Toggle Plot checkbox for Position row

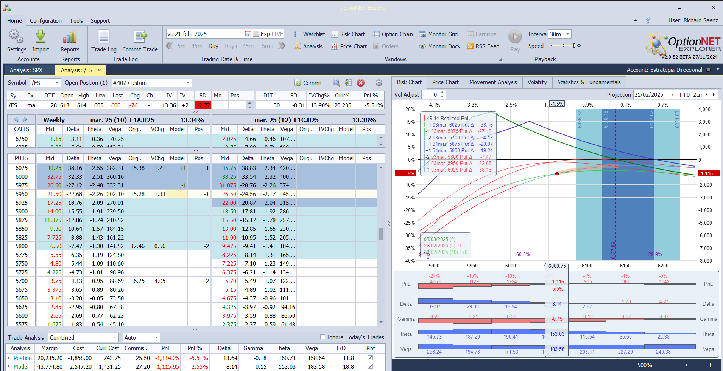click(371, 358)
